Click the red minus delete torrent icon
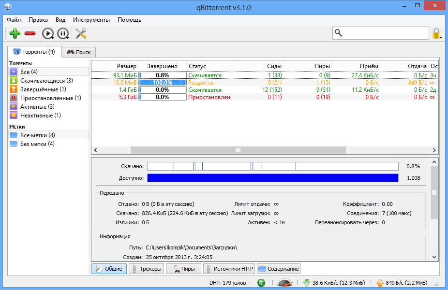The height and width of the screenshot is (290, 448). tap(30, 34)
